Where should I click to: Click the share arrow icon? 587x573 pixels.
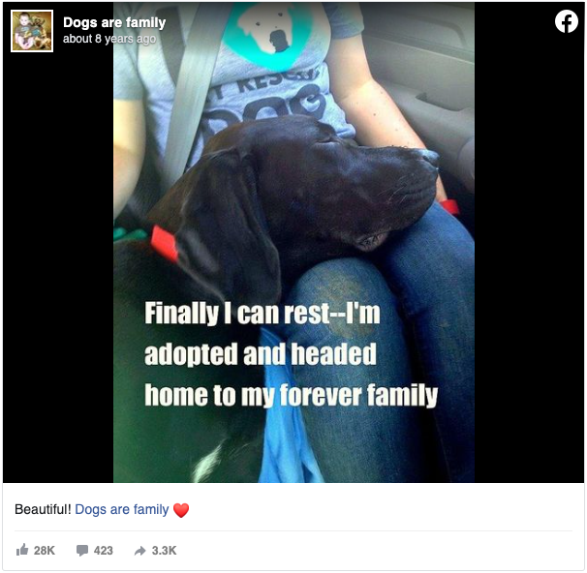coord(140,551)
